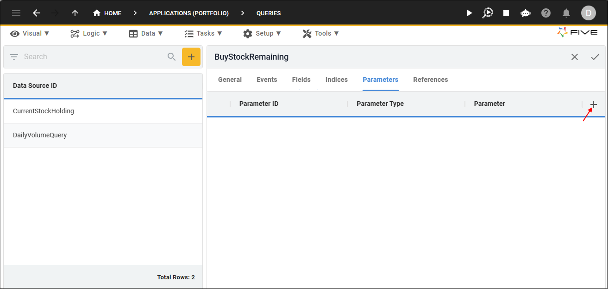608x289 pixels.
Task: Open the help question mark icon
Action: coord(546,13)
